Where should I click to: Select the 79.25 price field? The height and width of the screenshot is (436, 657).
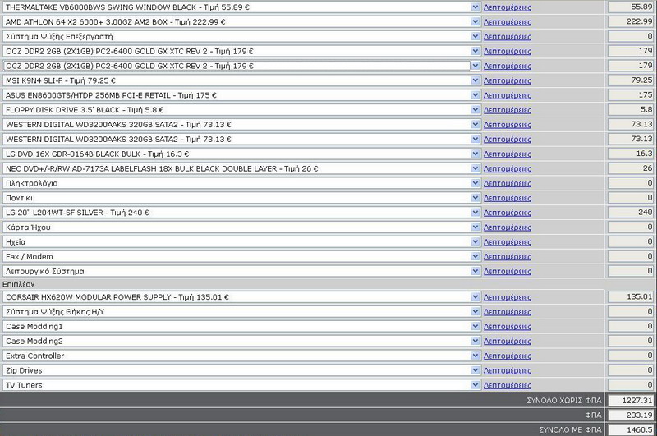point(631,80)
